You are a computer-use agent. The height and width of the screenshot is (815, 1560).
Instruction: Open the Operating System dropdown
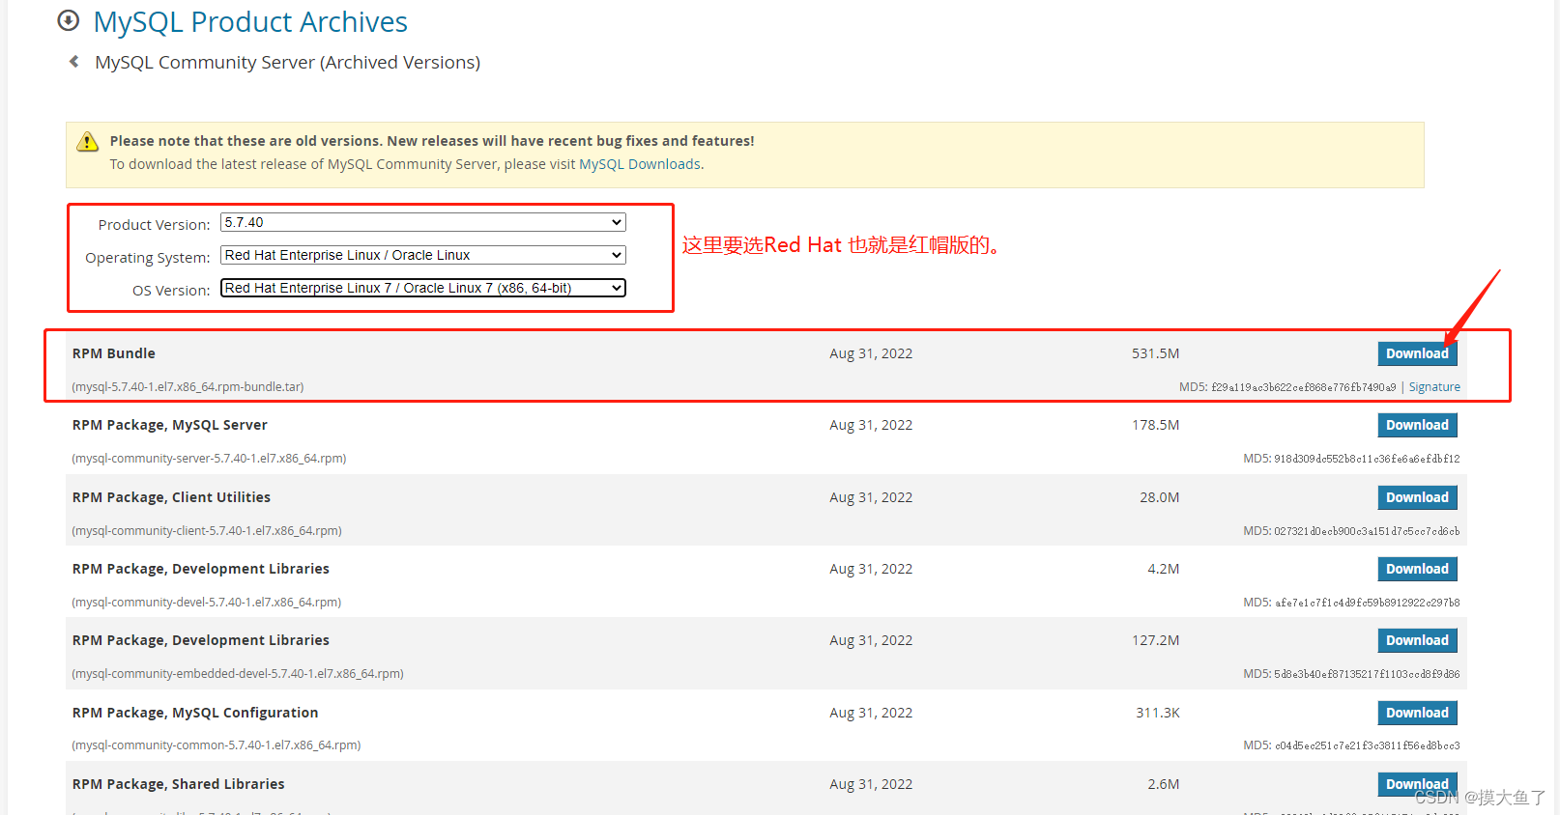coord(423,255)
